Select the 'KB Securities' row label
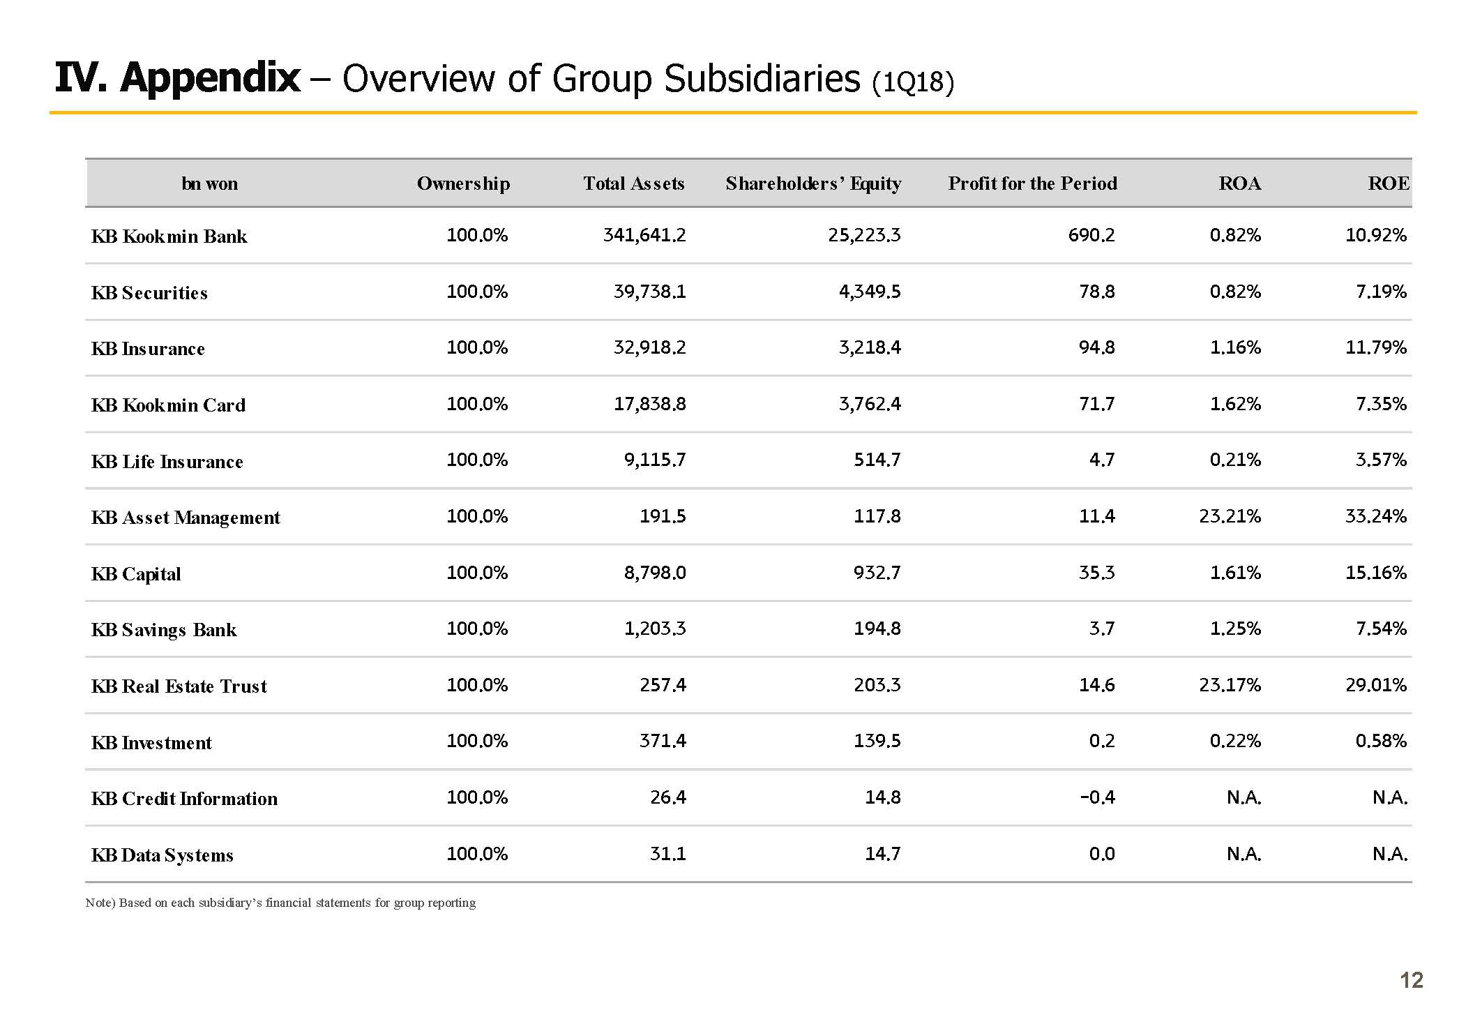The width and height of the screenshot is (1466, 1015). pyautogui.click(x=149, y=293)
